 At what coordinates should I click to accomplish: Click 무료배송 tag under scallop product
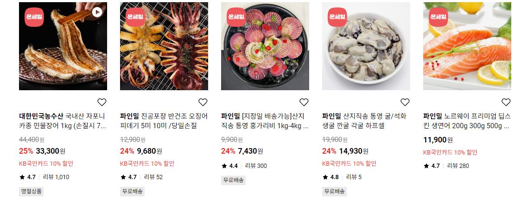pyautogui.click(x=233, y=180)
